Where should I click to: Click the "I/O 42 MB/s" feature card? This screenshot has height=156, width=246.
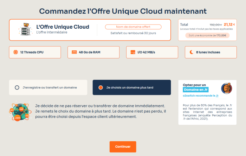point(152,52)
